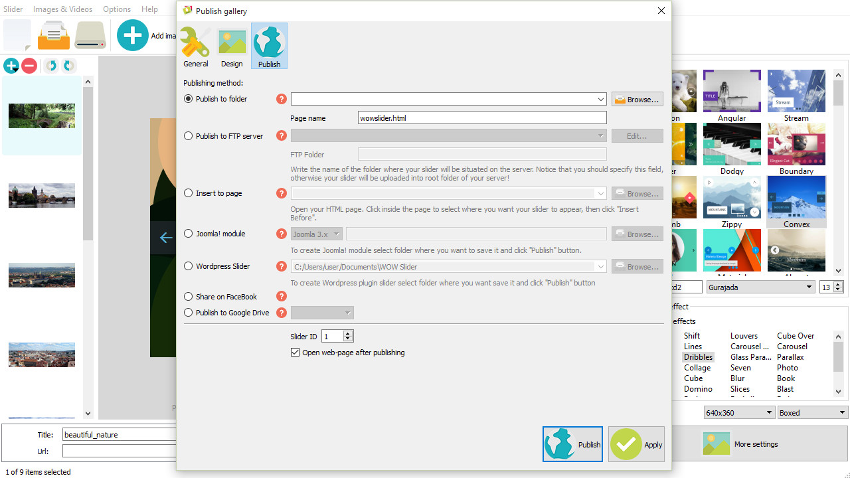Click the Publish button
Image resolution: width=850 pixels, height=478 pixels.
pyautogui.click(x=572, y=444)
